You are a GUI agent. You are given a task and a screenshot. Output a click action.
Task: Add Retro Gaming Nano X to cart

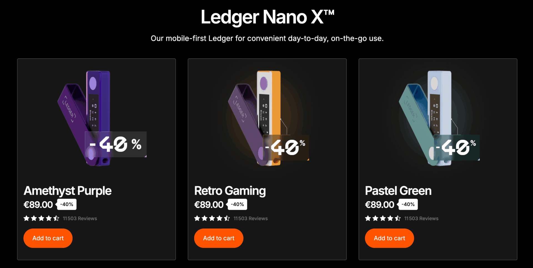click(219, 238)
